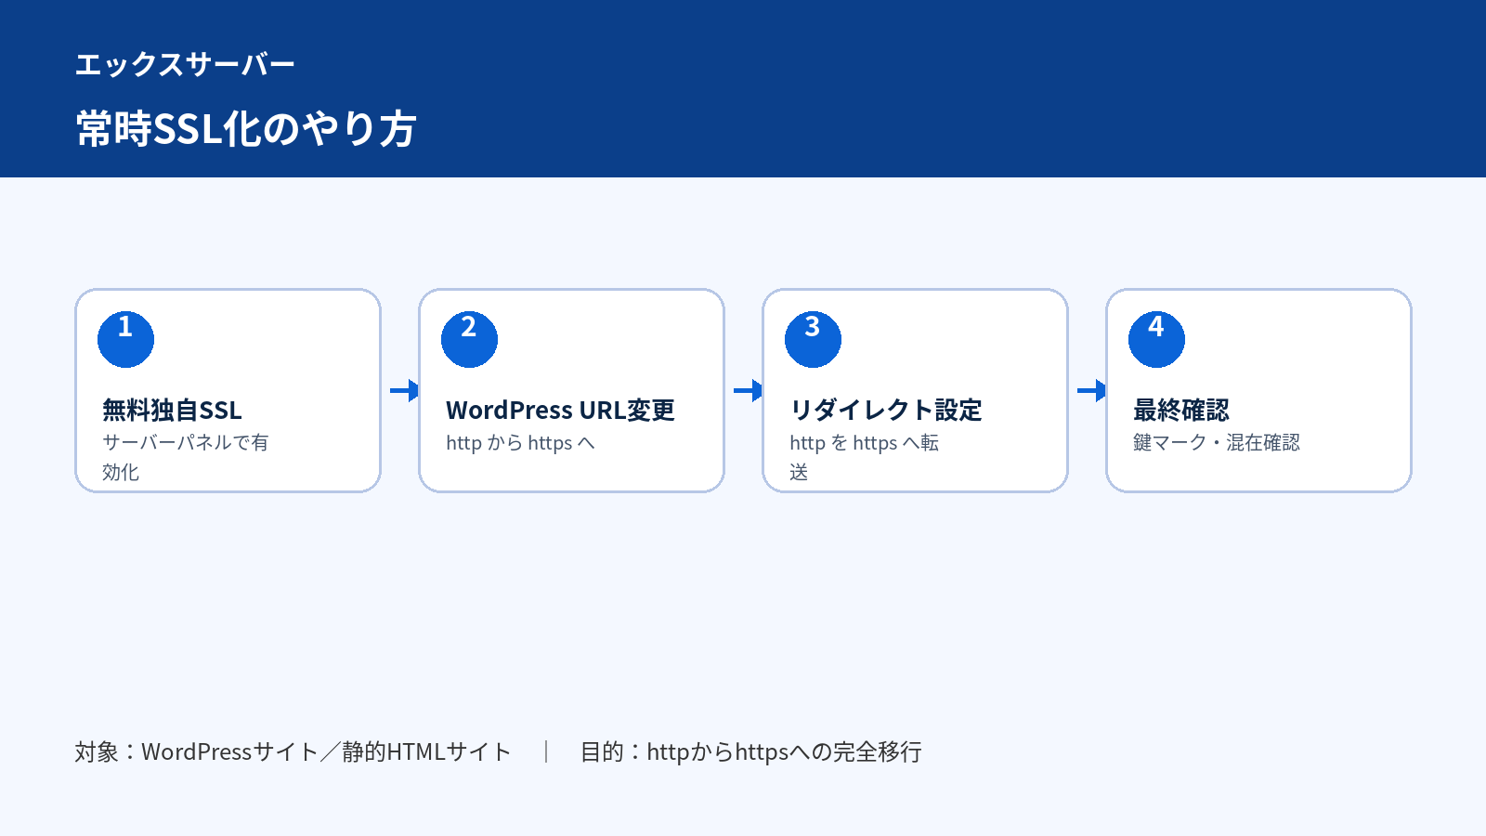The width and height of the screenshot is (1486, 836).
Task: Click the footer text "対象：WordPressサイト／静的HTMLサイト"
Action: click(x=293, y=751)
